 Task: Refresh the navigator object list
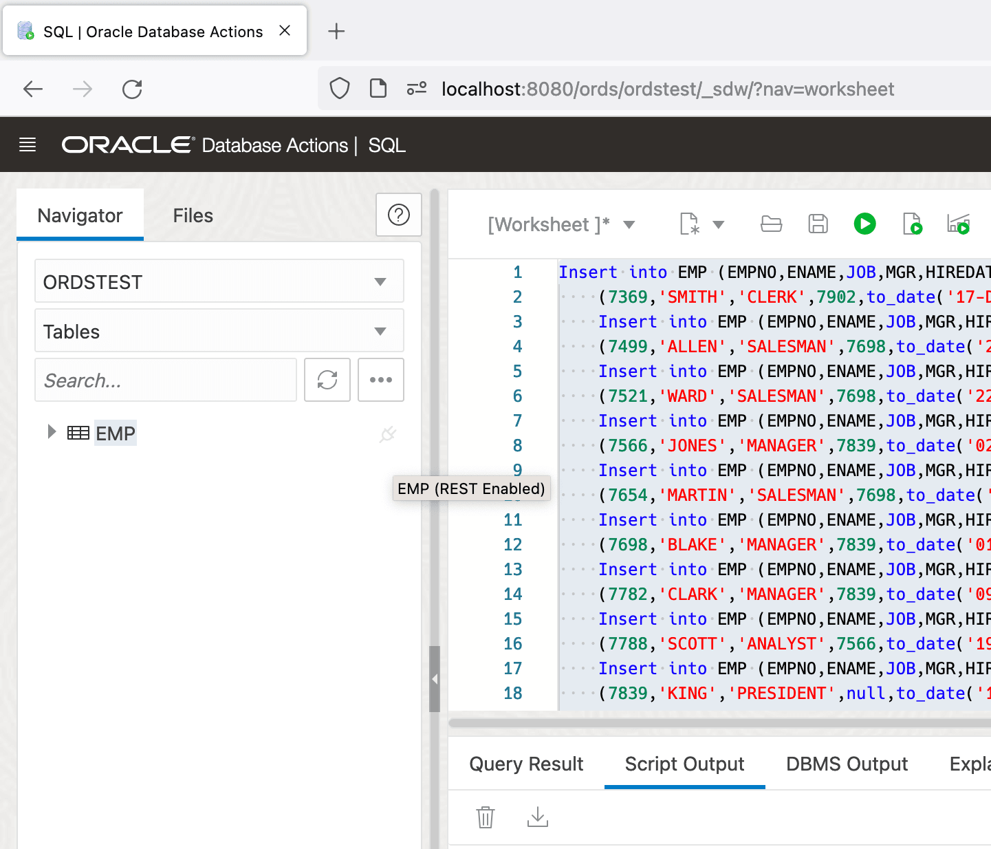(327, 380)
